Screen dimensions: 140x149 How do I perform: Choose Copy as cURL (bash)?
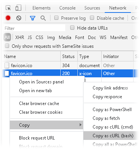tap(113, 136)
